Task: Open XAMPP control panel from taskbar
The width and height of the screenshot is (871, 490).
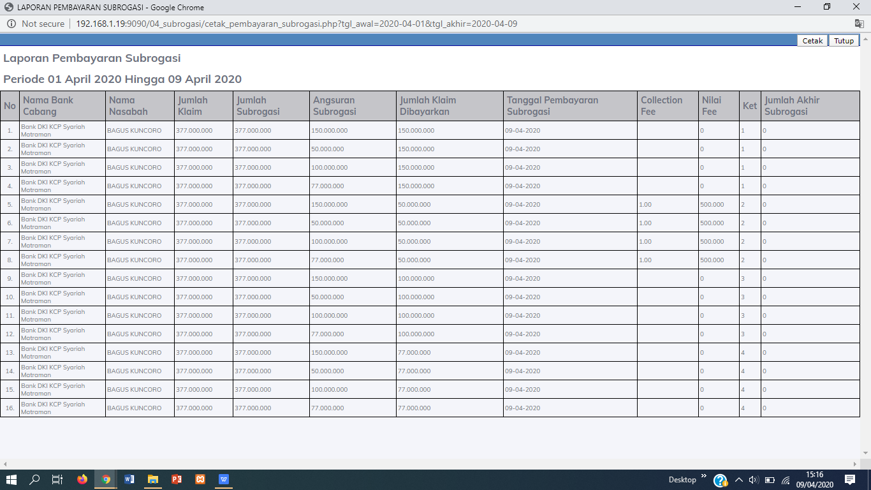Action: (200, 479)
